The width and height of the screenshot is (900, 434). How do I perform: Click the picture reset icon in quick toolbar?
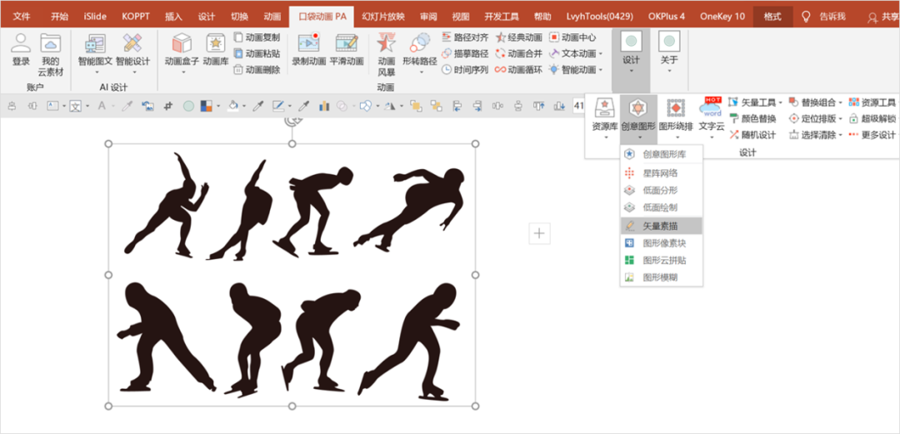click(x=147, y=106)
